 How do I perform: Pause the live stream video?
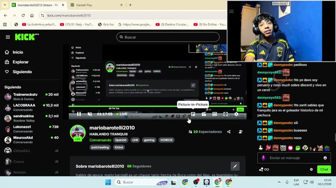pos(79,114)
